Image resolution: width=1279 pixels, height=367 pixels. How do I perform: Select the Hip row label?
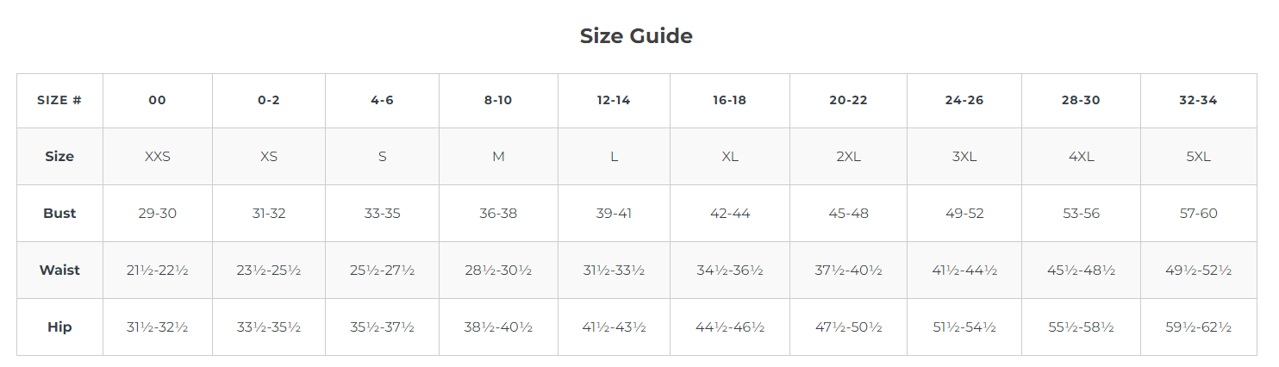coord(59,327)
